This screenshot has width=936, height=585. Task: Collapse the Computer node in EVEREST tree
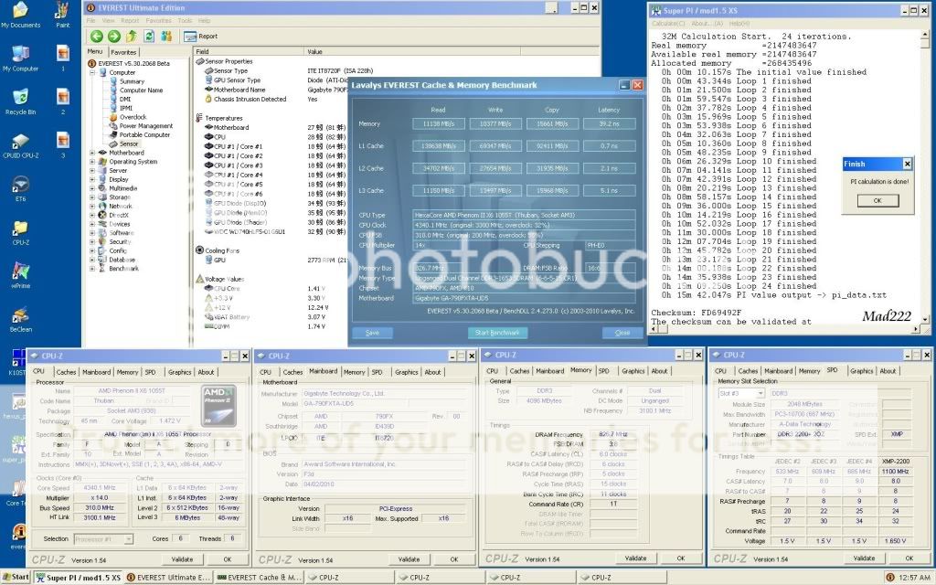point(92,72)
